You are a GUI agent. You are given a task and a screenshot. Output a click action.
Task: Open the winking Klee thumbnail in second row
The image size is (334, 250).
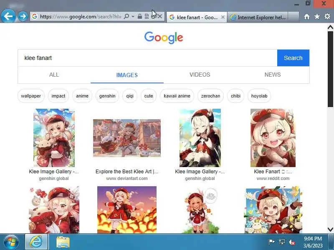coord(54,210)
